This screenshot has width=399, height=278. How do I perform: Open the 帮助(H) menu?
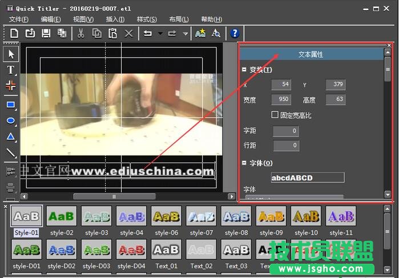[211, 19]
